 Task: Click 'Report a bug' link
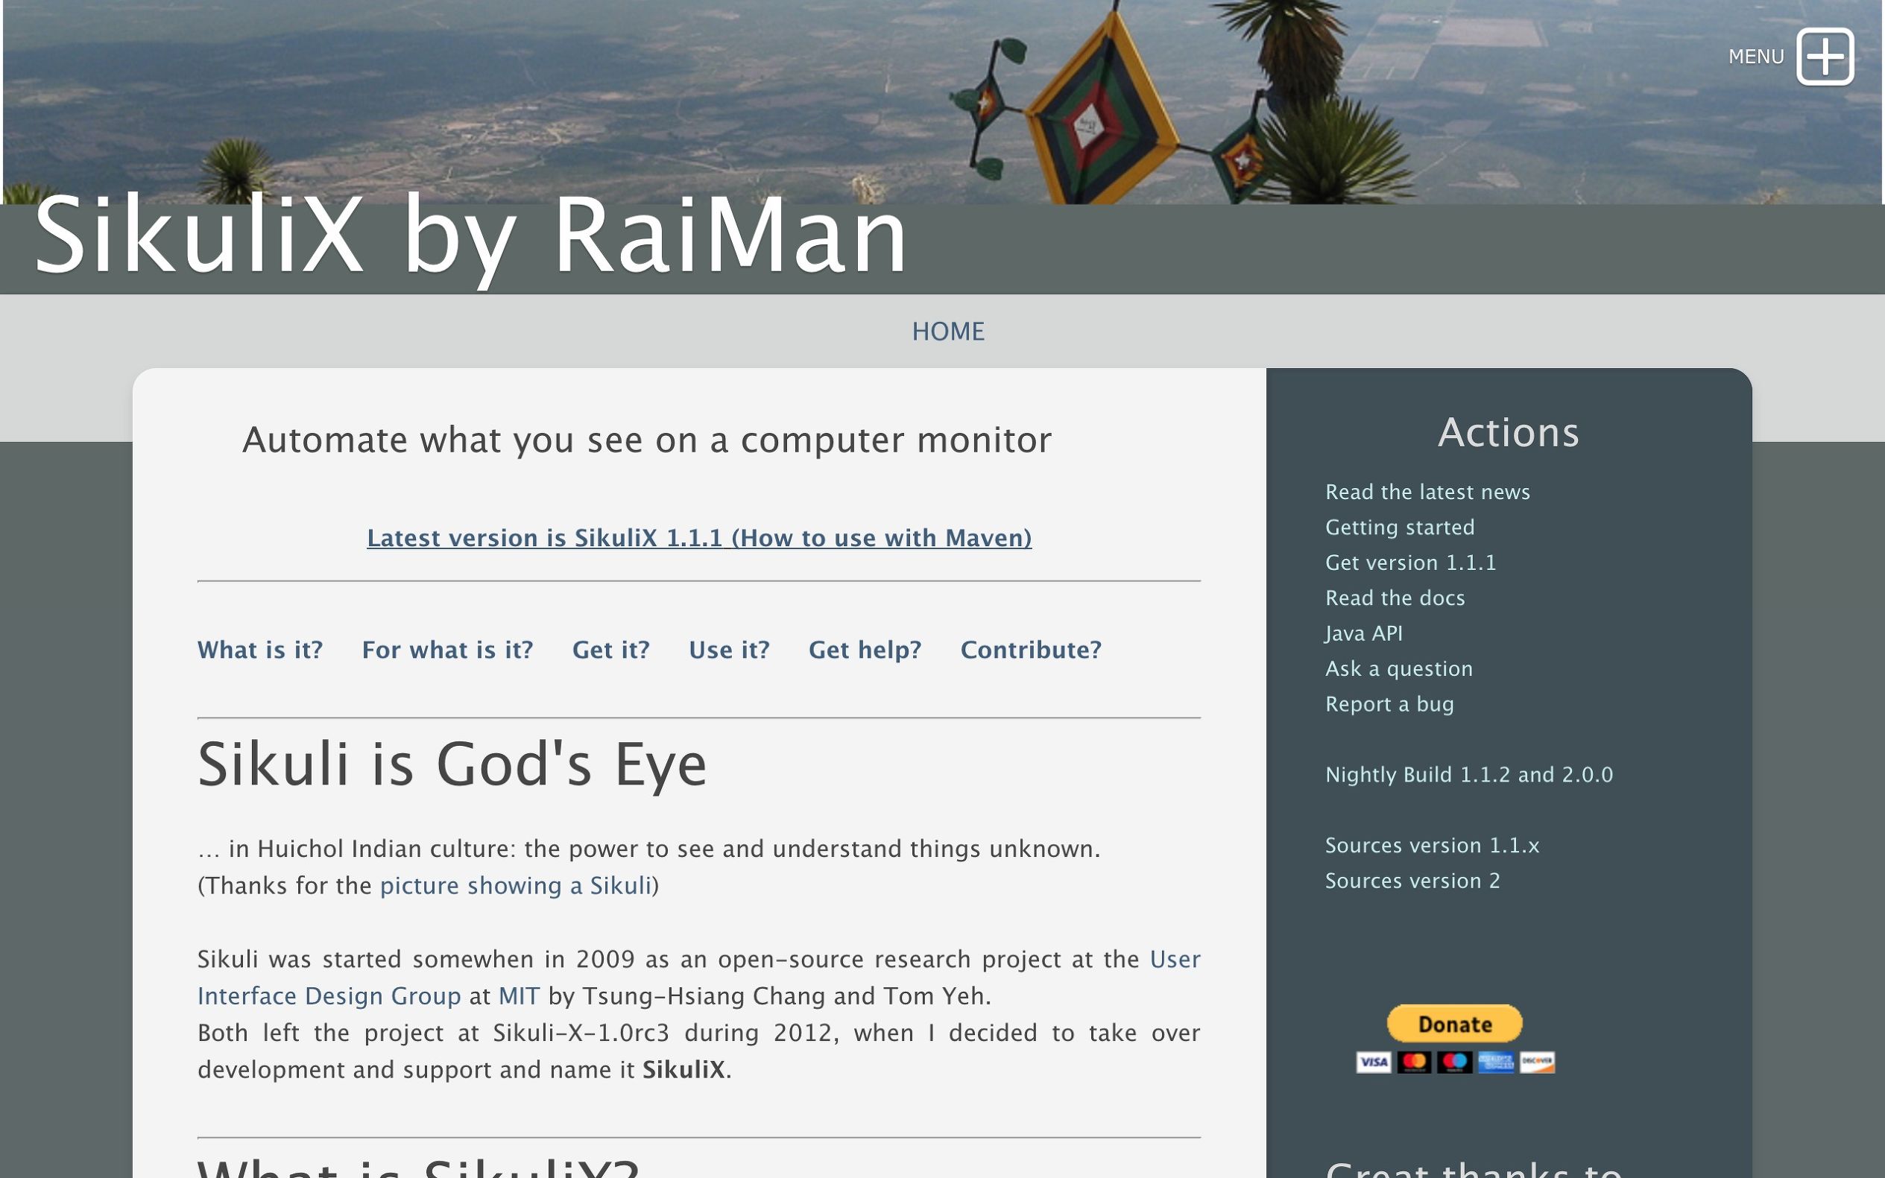coord(1389,704)
